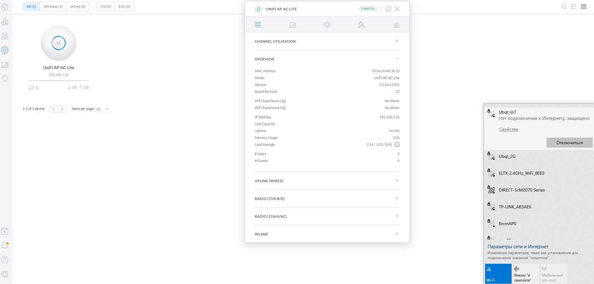
Task: Open the Events calendar sidebar icon
Action: point(5,231)
